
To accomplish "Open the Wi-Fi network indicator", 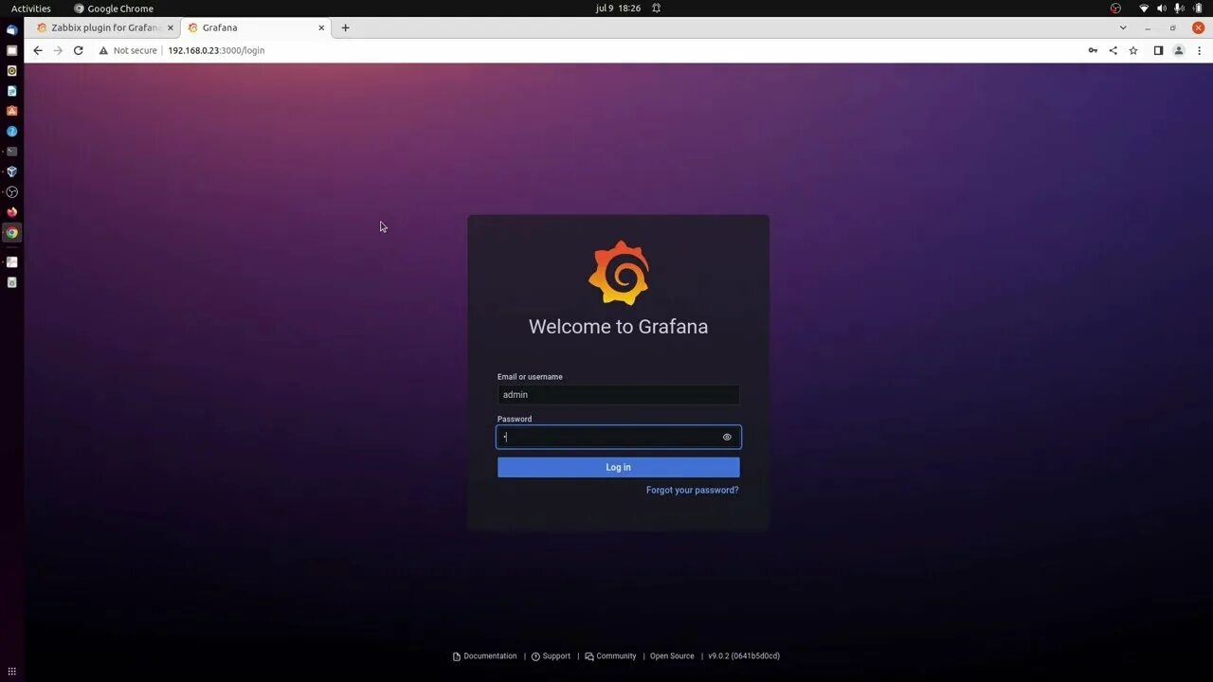I will click(x=1144, y=9).
